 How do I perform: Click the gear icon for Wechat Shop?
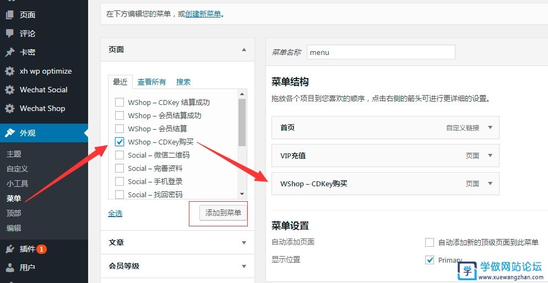(10, 108)
